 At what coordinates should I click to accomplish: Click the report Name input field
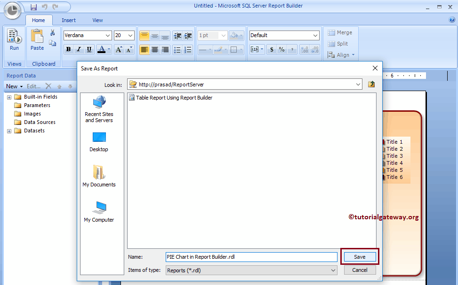[x=251, y=257]
